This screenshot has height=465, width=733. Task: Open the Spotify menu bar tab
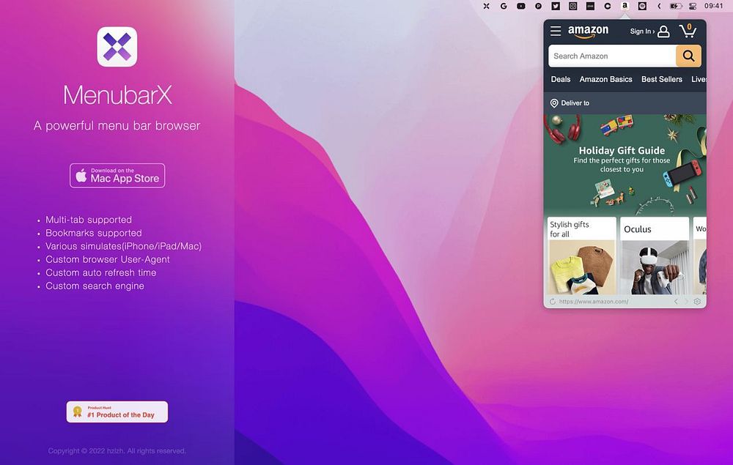point(642,6)
